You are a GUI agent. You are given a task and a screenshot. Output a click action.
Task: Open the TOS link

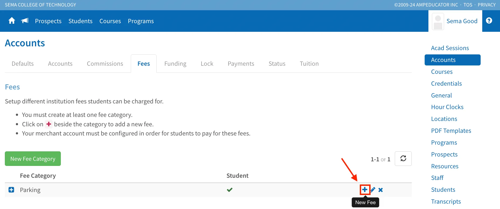468,5
